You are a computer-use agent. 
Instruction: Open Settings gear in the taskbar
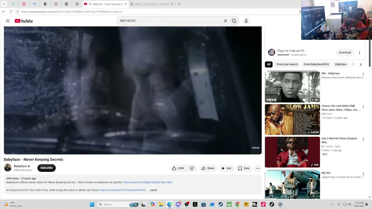coord(280,204)
